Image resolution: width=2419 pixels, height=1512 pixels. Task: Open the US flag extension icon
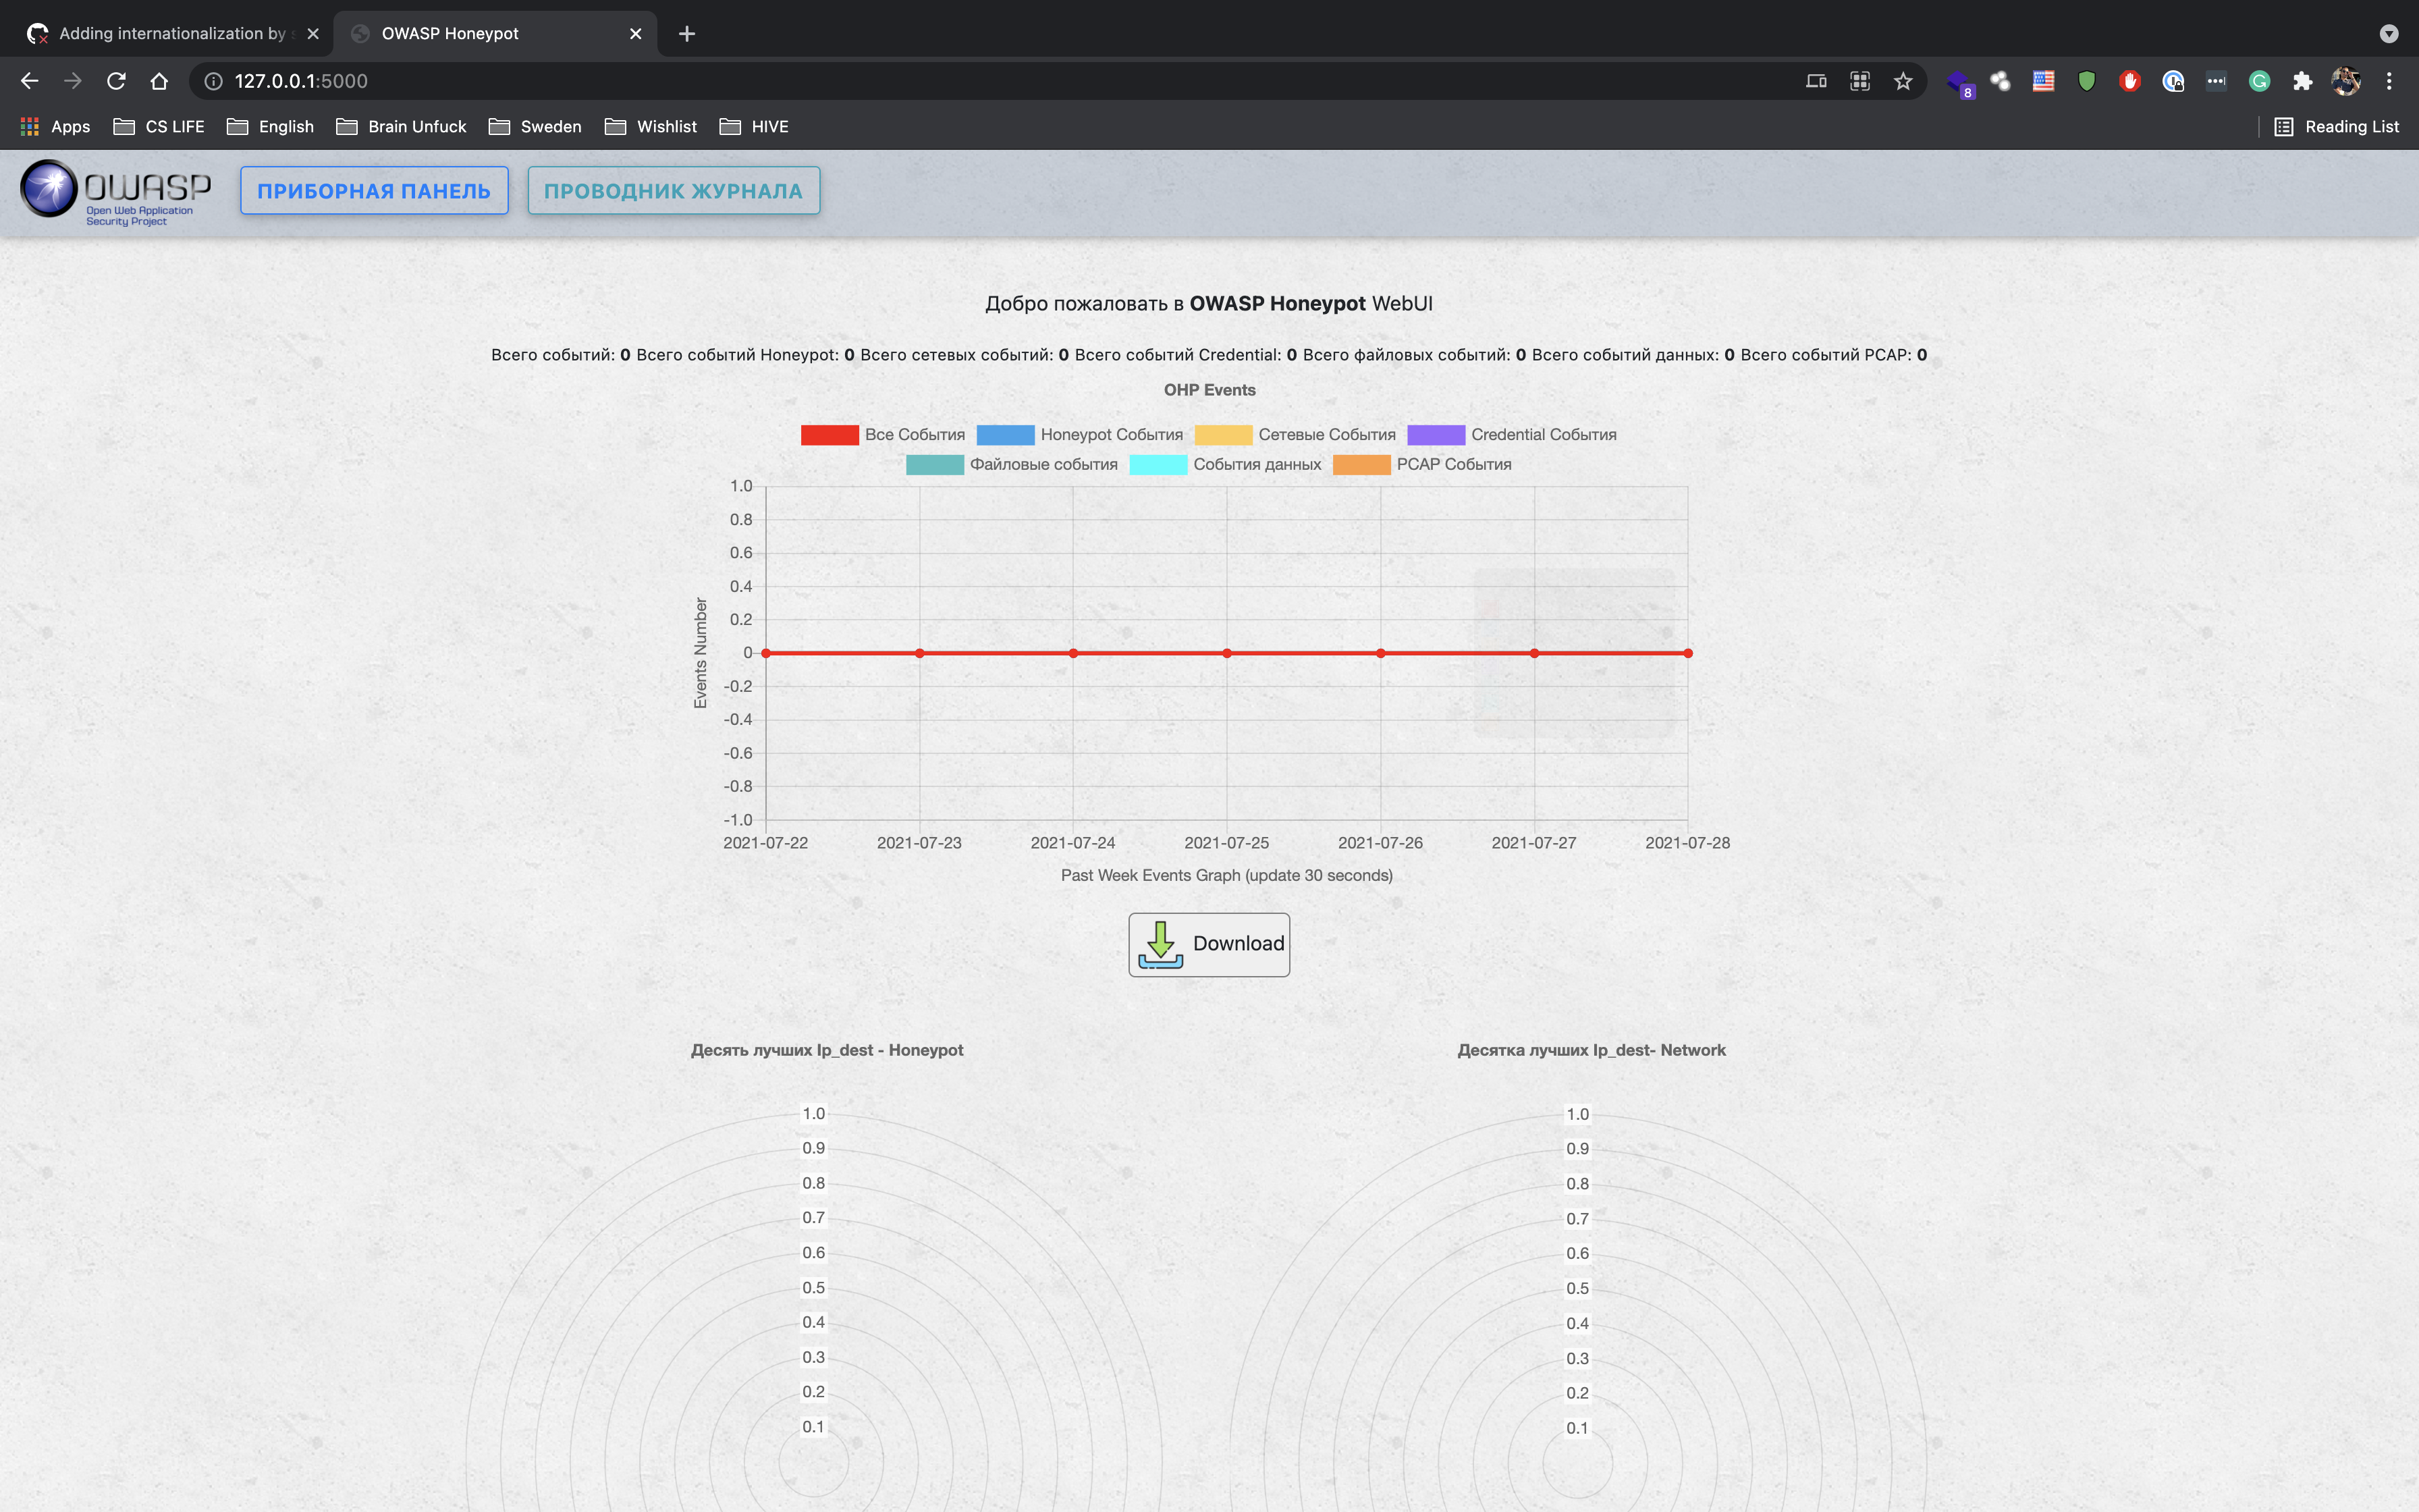(2043, 81)
